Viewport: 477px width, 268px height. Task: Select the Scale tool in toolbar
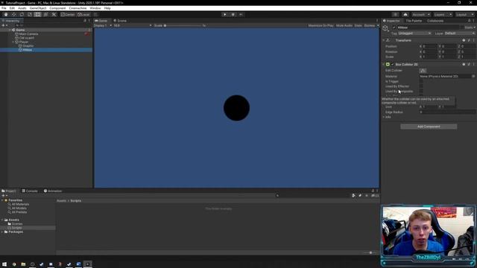[30, 14]
